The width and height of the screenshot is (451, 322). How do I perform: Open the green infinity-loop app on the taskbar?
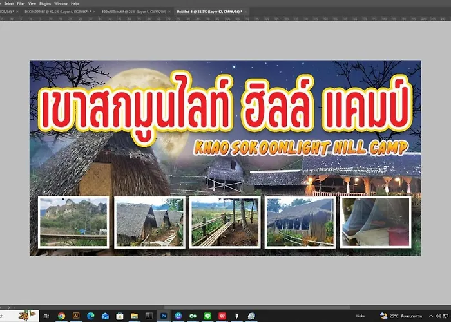[193, 316]
